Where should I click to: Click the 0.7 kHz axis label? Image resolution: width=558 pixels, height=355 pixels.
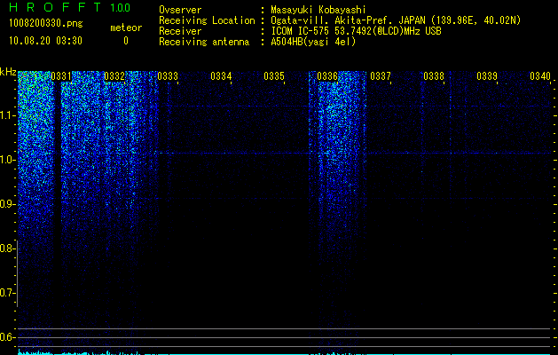[8, 293]
